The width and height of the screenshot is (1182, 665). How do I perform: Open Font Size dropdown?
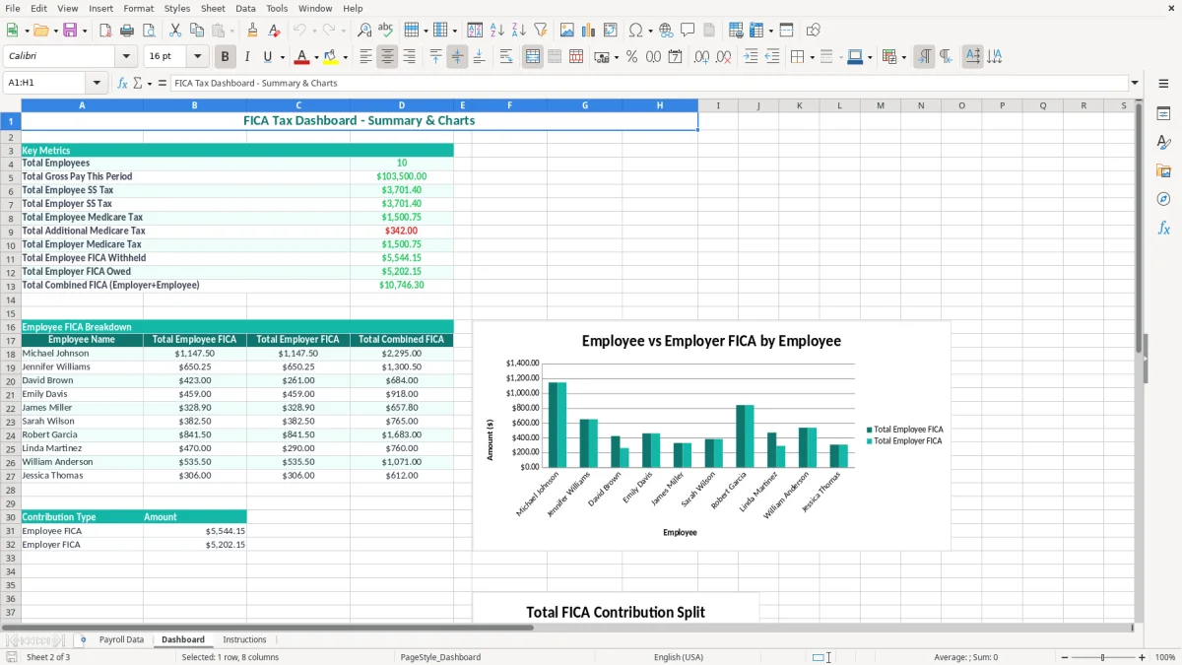tap(197, 57)
